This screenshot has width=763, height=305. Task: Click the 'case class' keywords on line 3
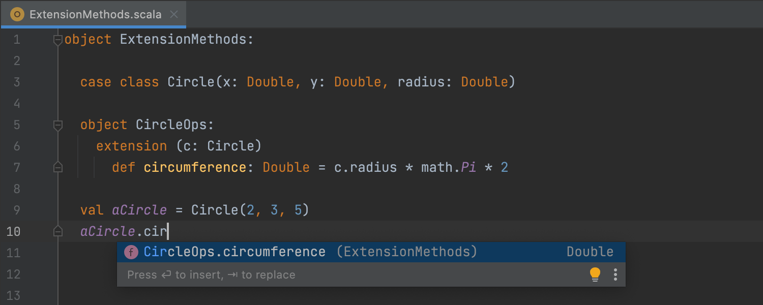120,82
